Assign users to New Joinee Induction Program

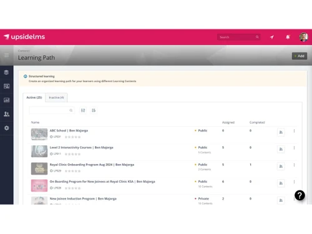(281, 200)
